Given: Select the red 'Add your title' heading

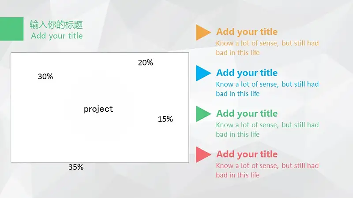Looking at the screenshot, I should [247, 154].
